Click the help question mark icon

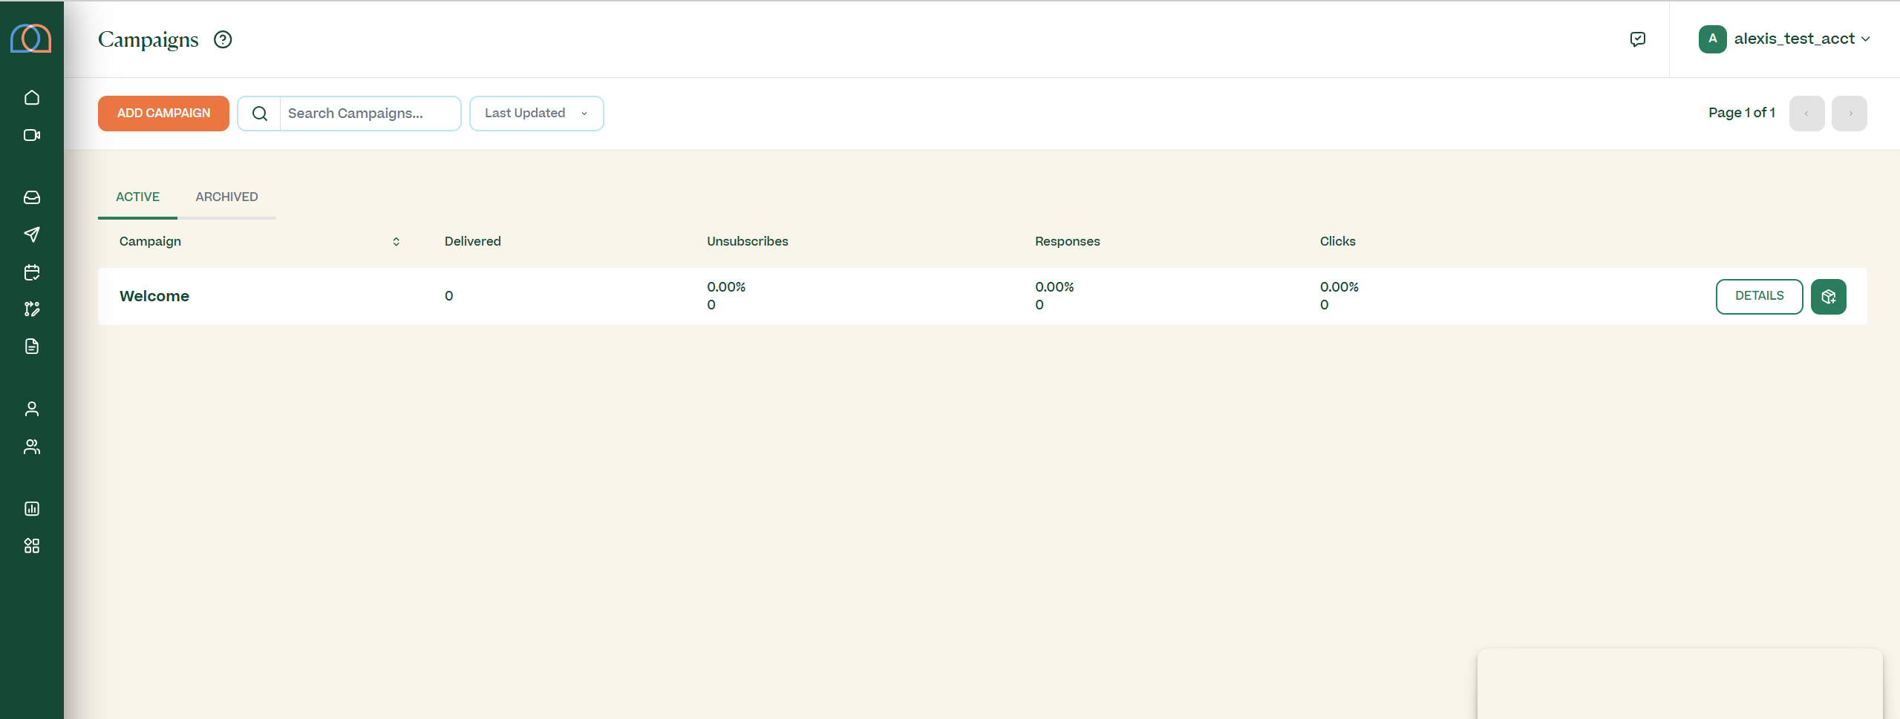[x=223, y=39]
